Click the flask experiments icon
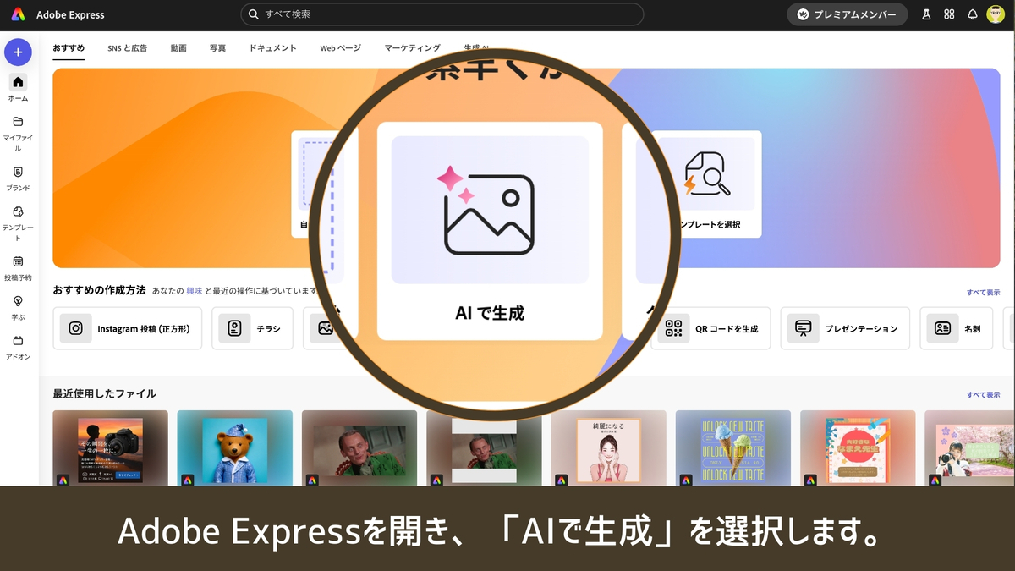Image resolution: width=1015 pixels, height=571 pixels. tap(927, 14)
